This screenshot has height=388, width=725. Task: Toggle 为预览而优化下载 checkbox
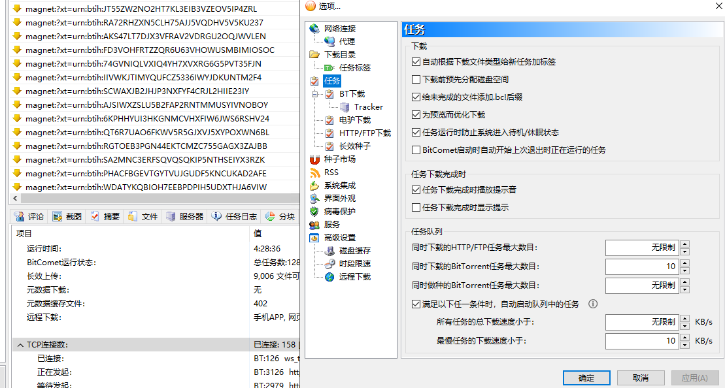(416, 114)
